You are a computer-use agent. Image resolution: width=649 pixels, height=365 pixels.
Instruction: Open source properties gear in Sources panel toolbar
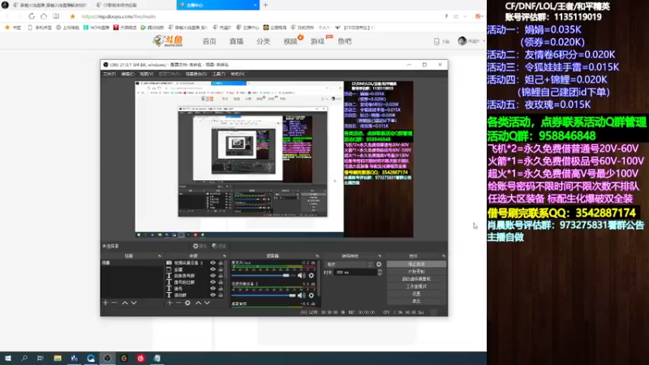pyautogui.click(x=187, y=303)
